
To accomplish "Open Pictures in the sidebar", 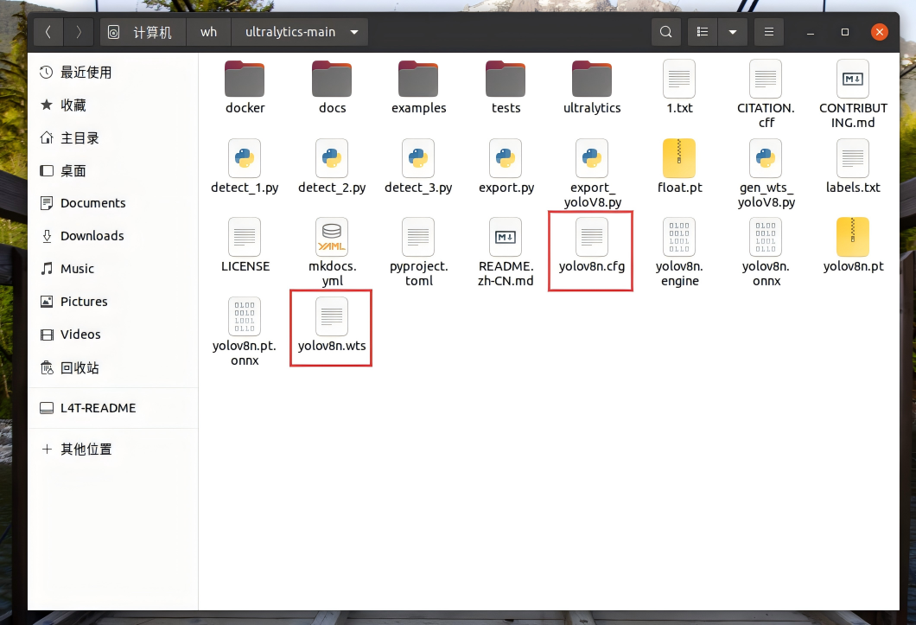I will click(112, 302).
